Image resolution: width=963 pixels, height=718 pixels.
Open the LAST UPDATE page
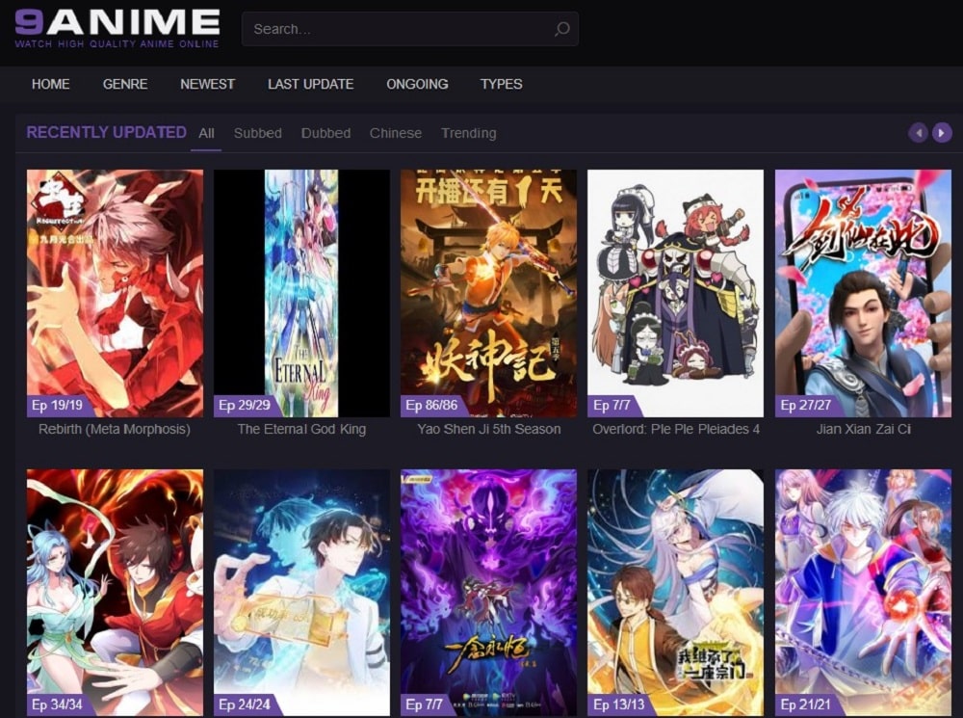point(311,84)
